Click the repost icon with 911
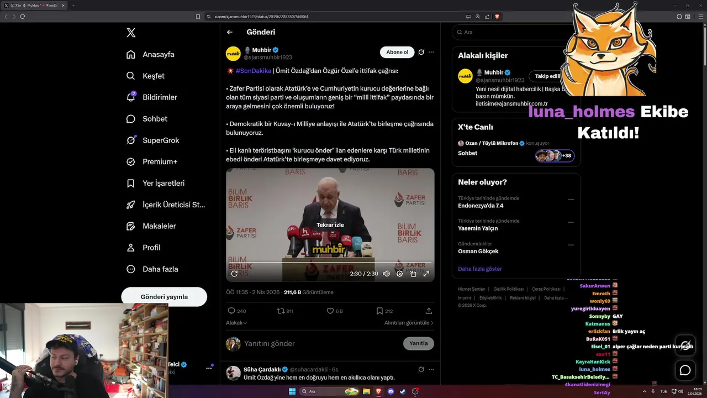707x398 pixels. [285, 311]
